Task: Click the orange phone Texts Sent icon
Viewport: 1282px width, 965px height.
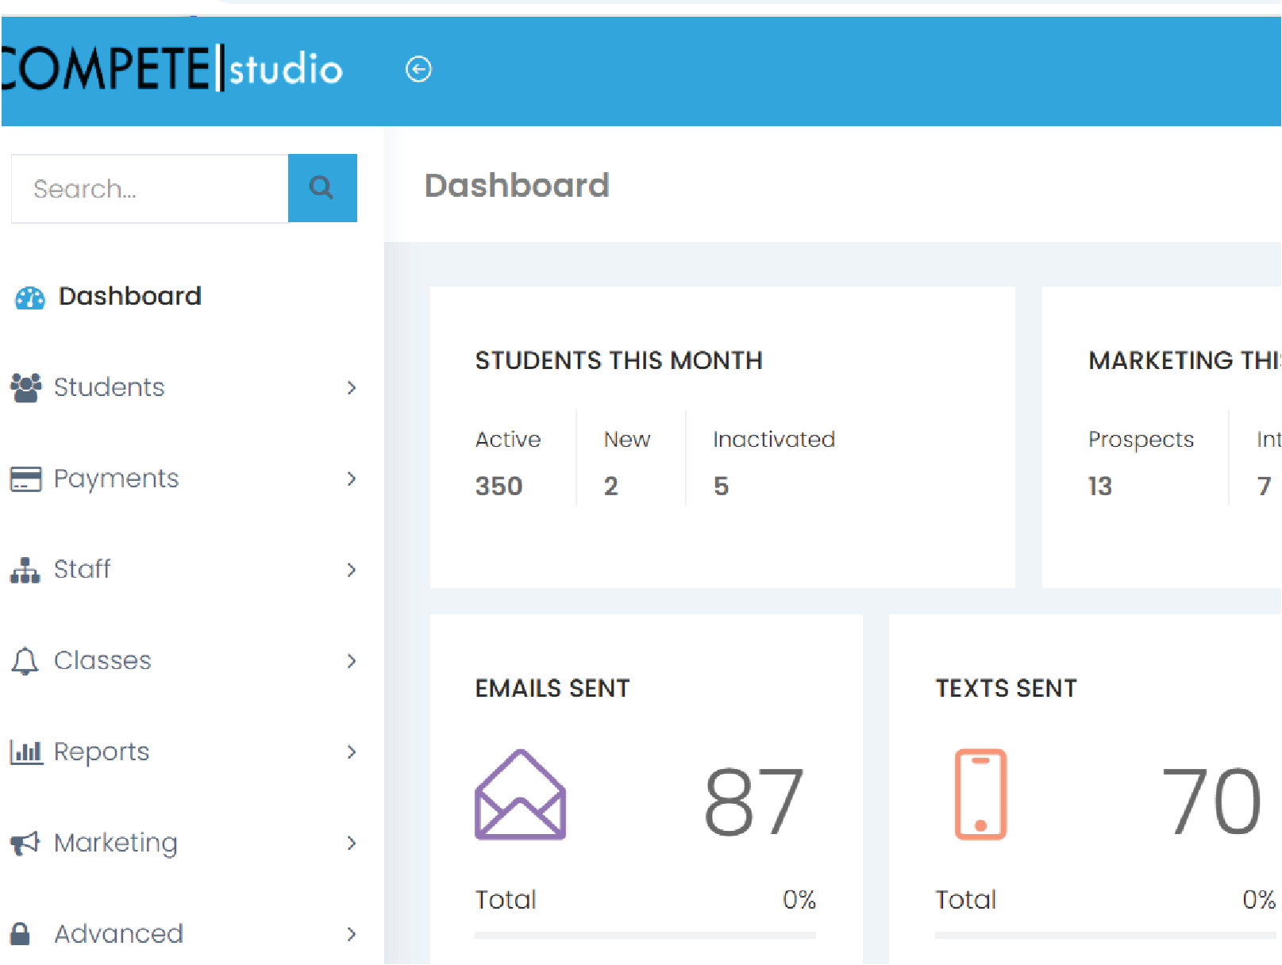Action: tap(980, 794)
